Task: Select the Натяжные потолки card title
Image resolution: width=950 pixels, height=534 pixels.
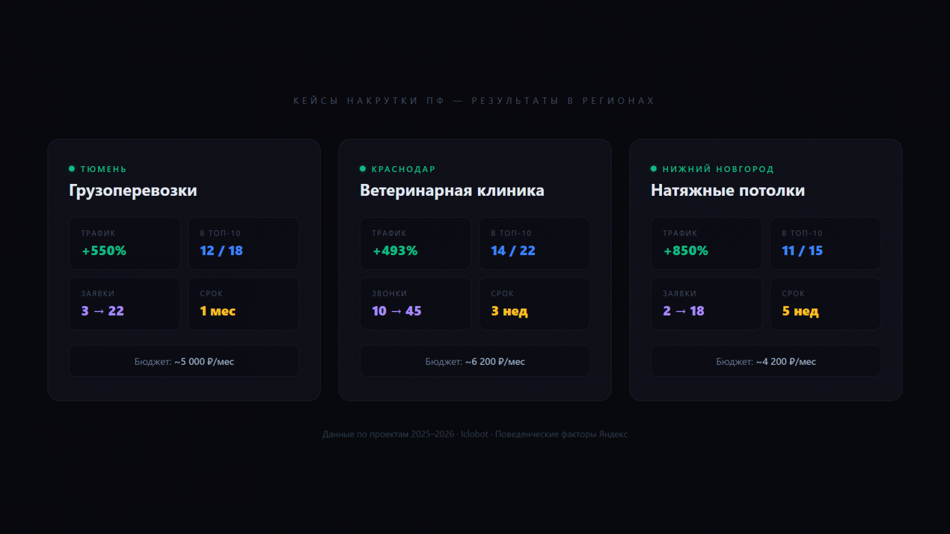Action: click(728, 190)
